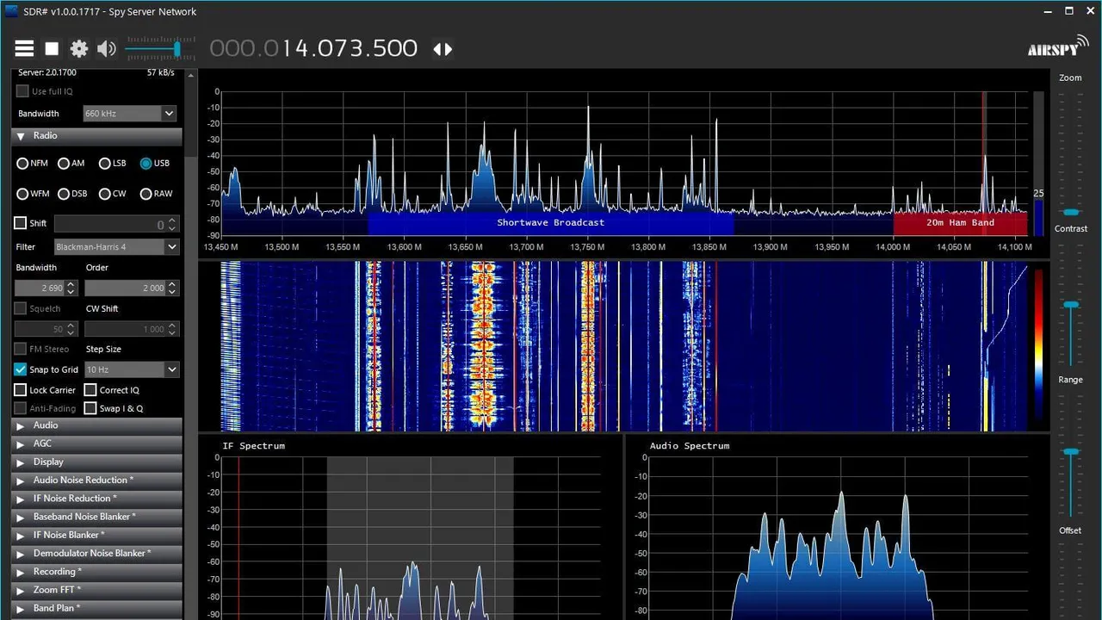Expand the Zoom FFT panel

(x=96, y=590)
